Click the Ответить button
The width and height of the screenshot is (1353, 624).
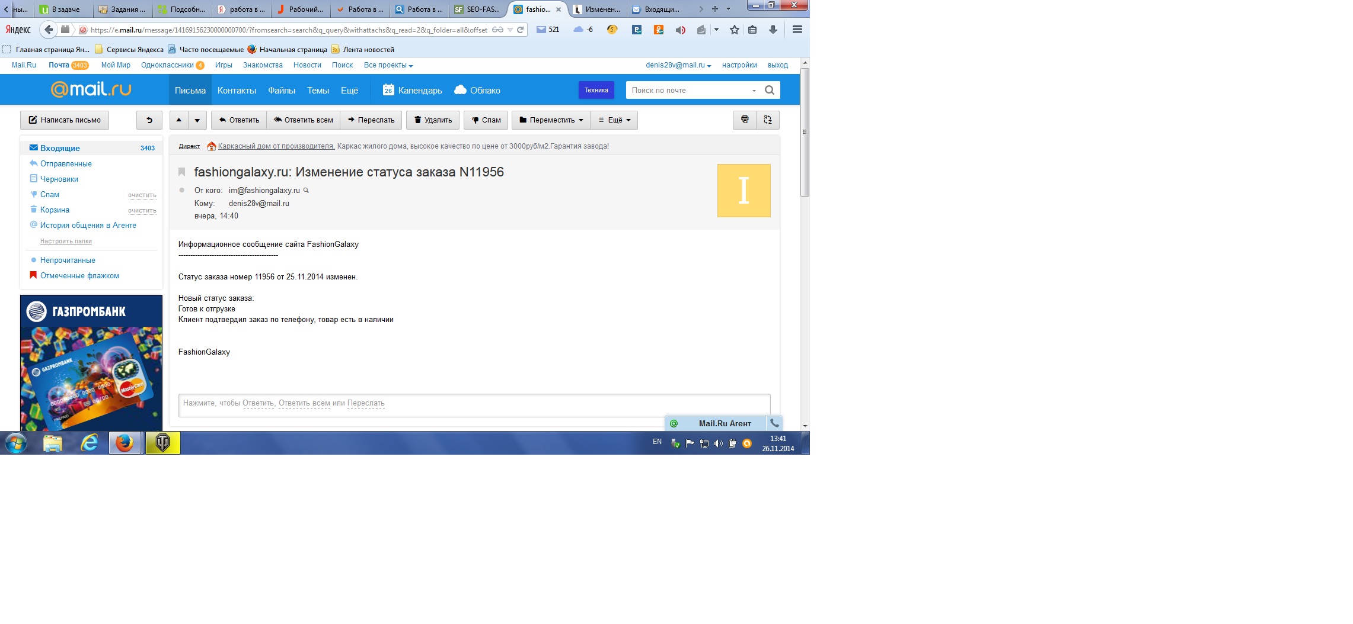click(239, 120)
